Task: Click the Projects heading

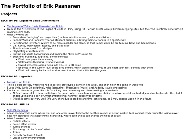Action: click(x=9, y=14)
